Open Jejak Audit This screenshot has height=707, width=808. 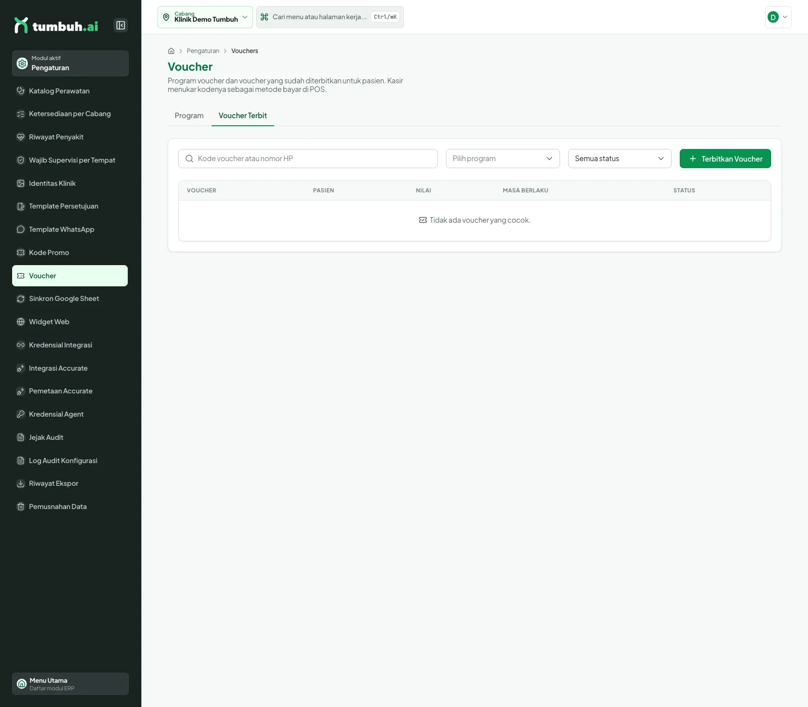point(70,437)
